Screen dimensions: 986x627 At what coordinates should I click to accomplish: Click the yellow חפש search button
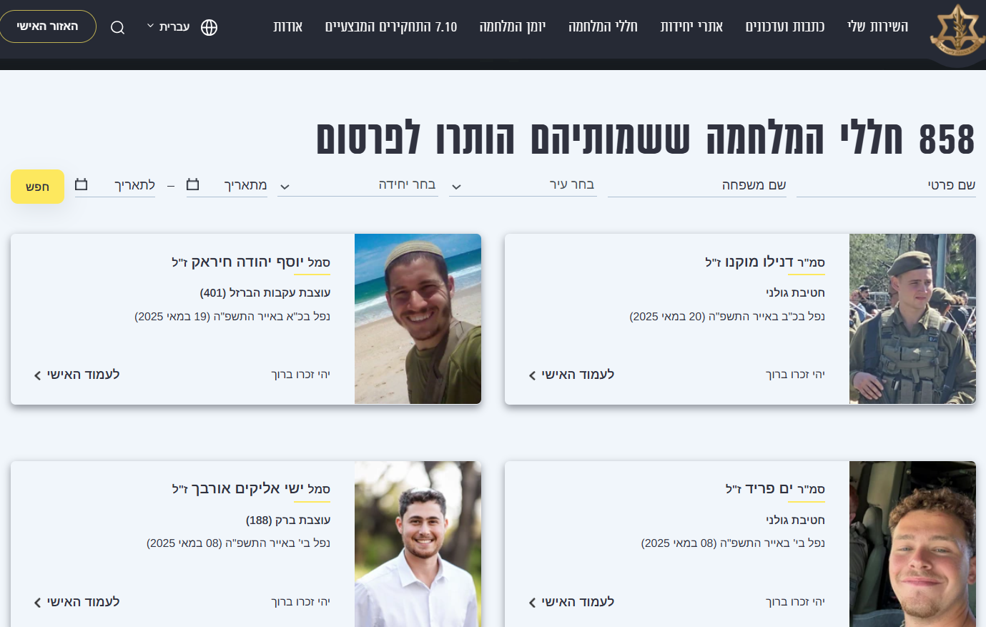pyautogui.click(x=37, y=187)
